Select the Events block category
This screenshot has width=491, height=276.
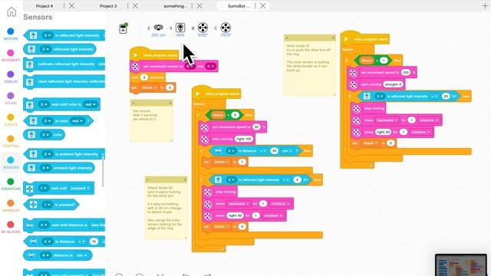[x=11, y=120]
